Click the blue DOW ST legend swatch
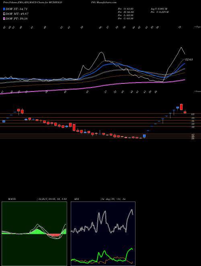The image size is (201, 266). pyautogui.click(x=4, y=9)
